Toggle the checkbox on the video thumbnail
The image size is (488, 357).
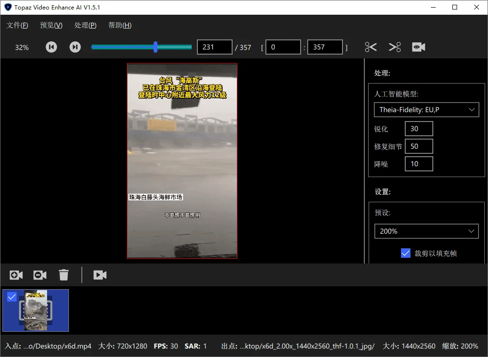pos(12,297)
